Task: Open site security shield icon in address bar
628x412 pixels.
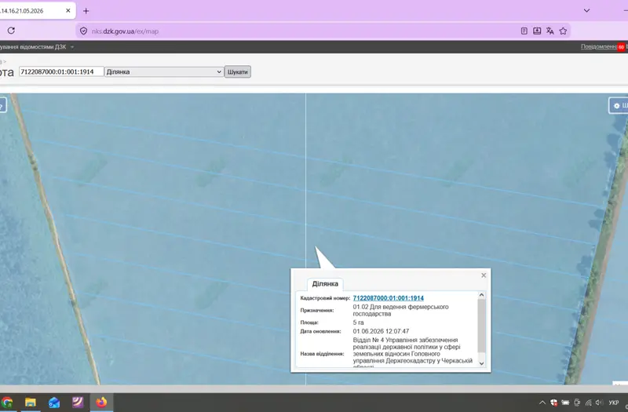Action: coord(83,31)
